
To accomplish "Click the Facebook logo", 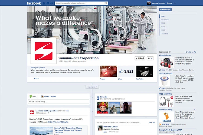I will point(34,3).
